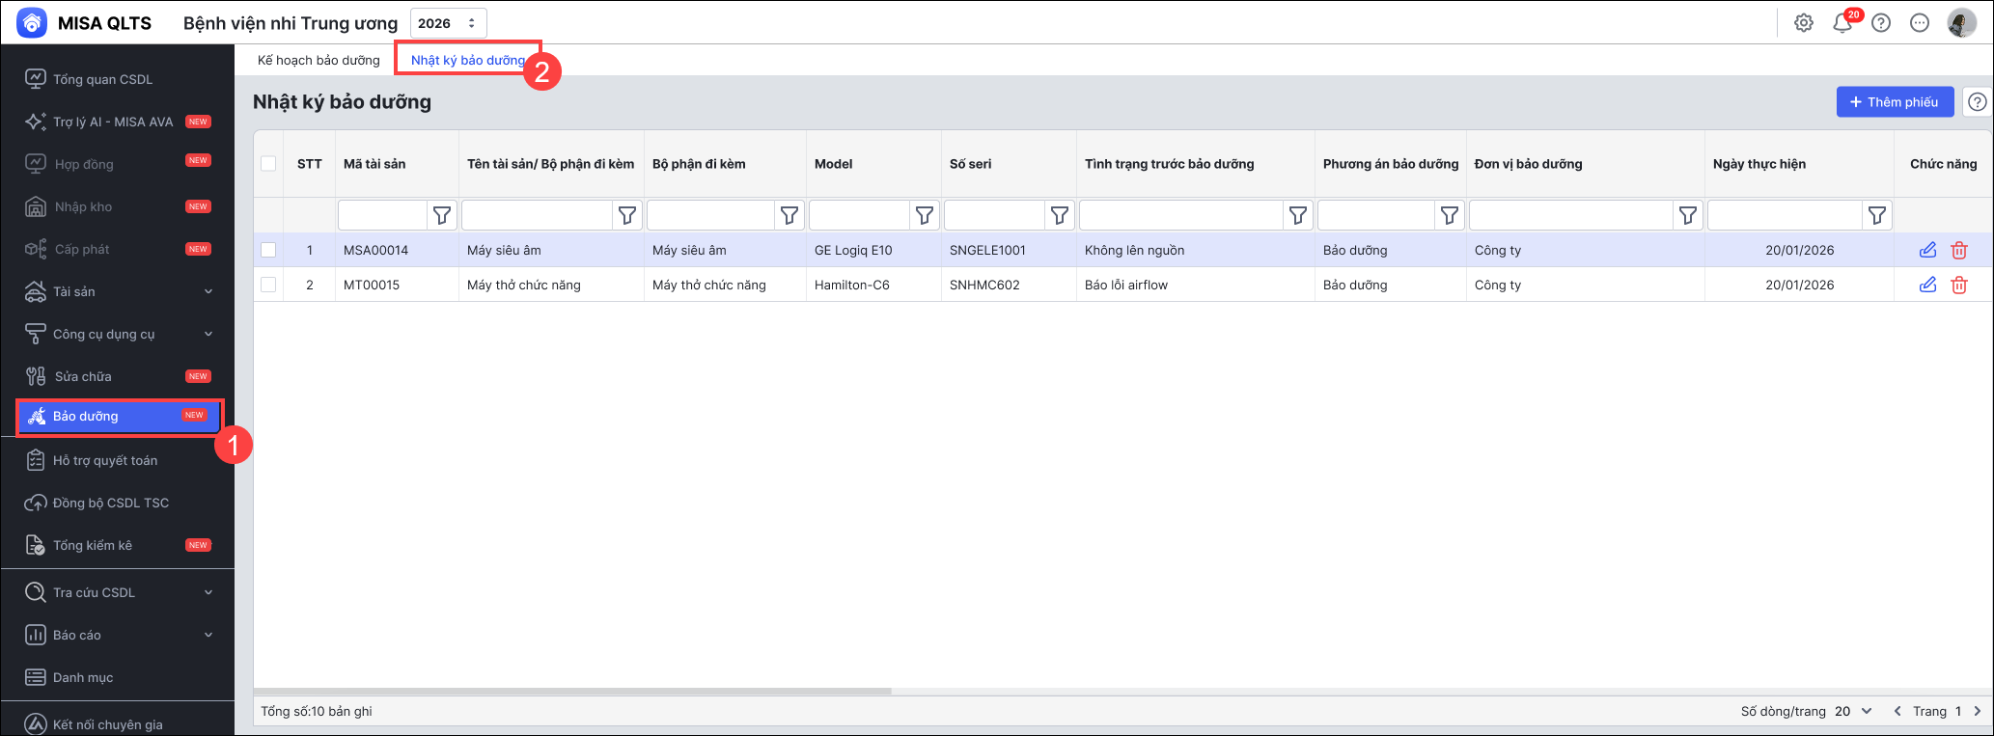The width and height of the screenshot is (1994, 736).
Task: Check the box for row MSA00014
Action: tap(268, 250)
